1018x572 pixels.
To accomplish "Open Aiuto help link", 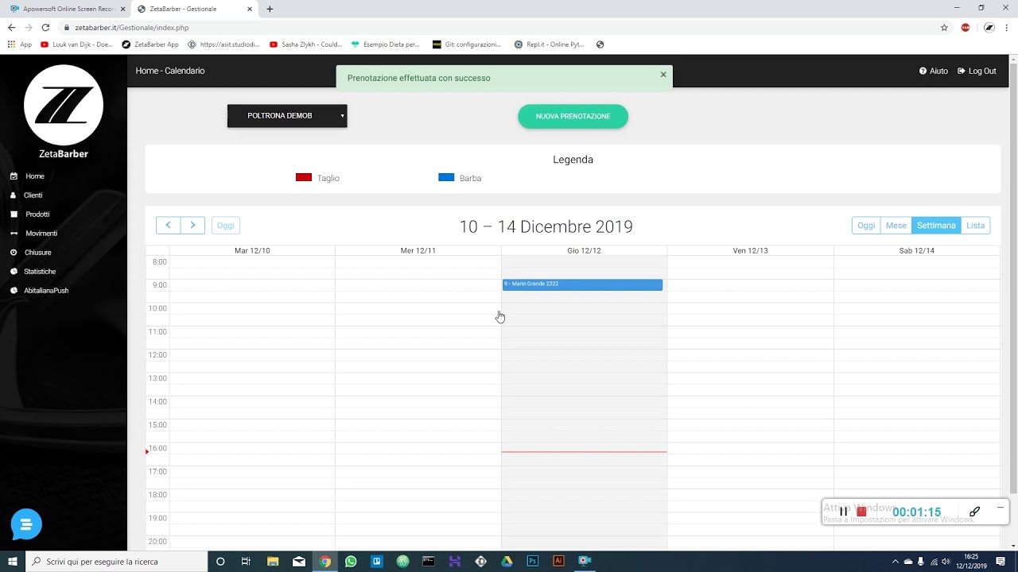I will [934, 71].
